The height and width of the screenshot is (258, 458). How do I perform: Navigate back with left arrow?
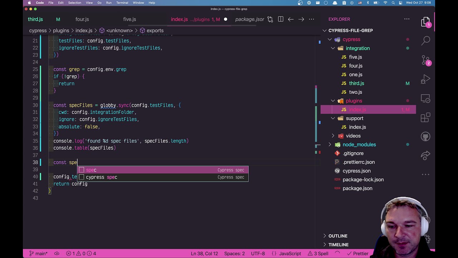pyautogui.click(x=291, y=19)
